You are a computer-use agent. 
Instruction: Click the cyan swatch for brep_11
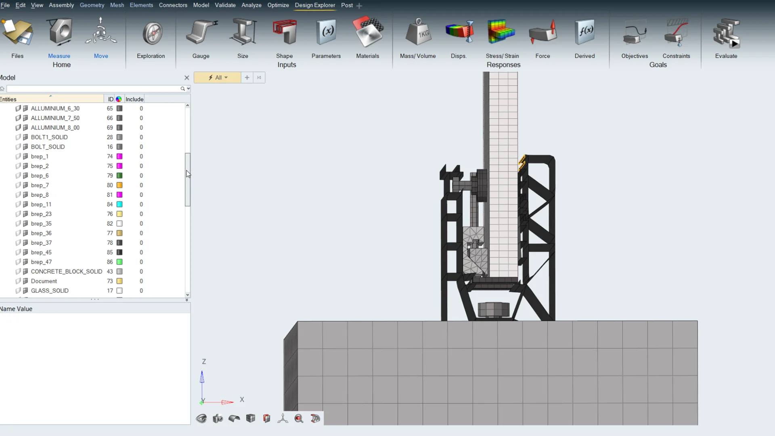(x=119, y=205)
